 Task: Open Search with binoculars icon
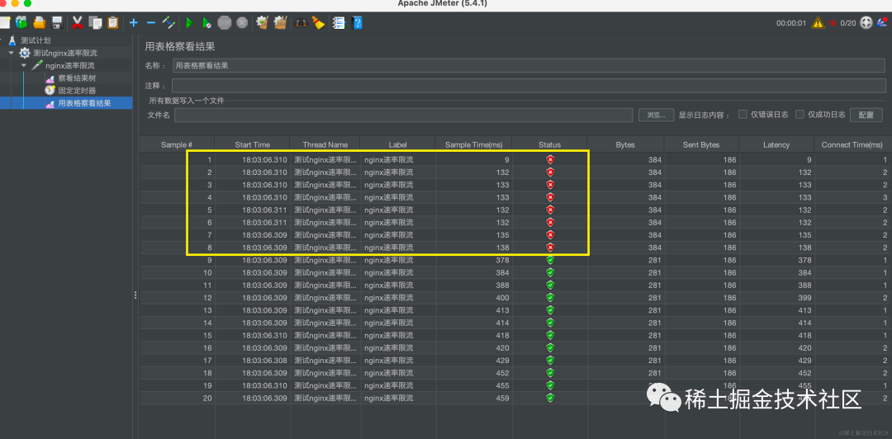pyautogui.click(x=301, y=23)
